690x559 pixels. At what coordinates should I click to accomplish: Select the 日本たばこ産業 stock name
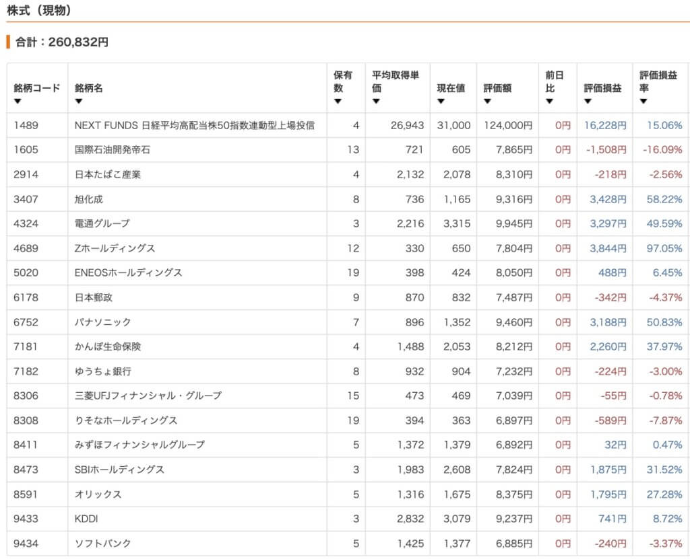108,174
